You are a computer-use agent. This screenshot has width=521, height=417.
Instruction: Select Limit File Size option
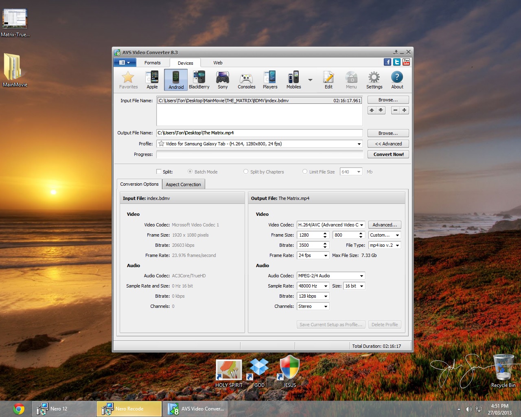coord(305,172)
